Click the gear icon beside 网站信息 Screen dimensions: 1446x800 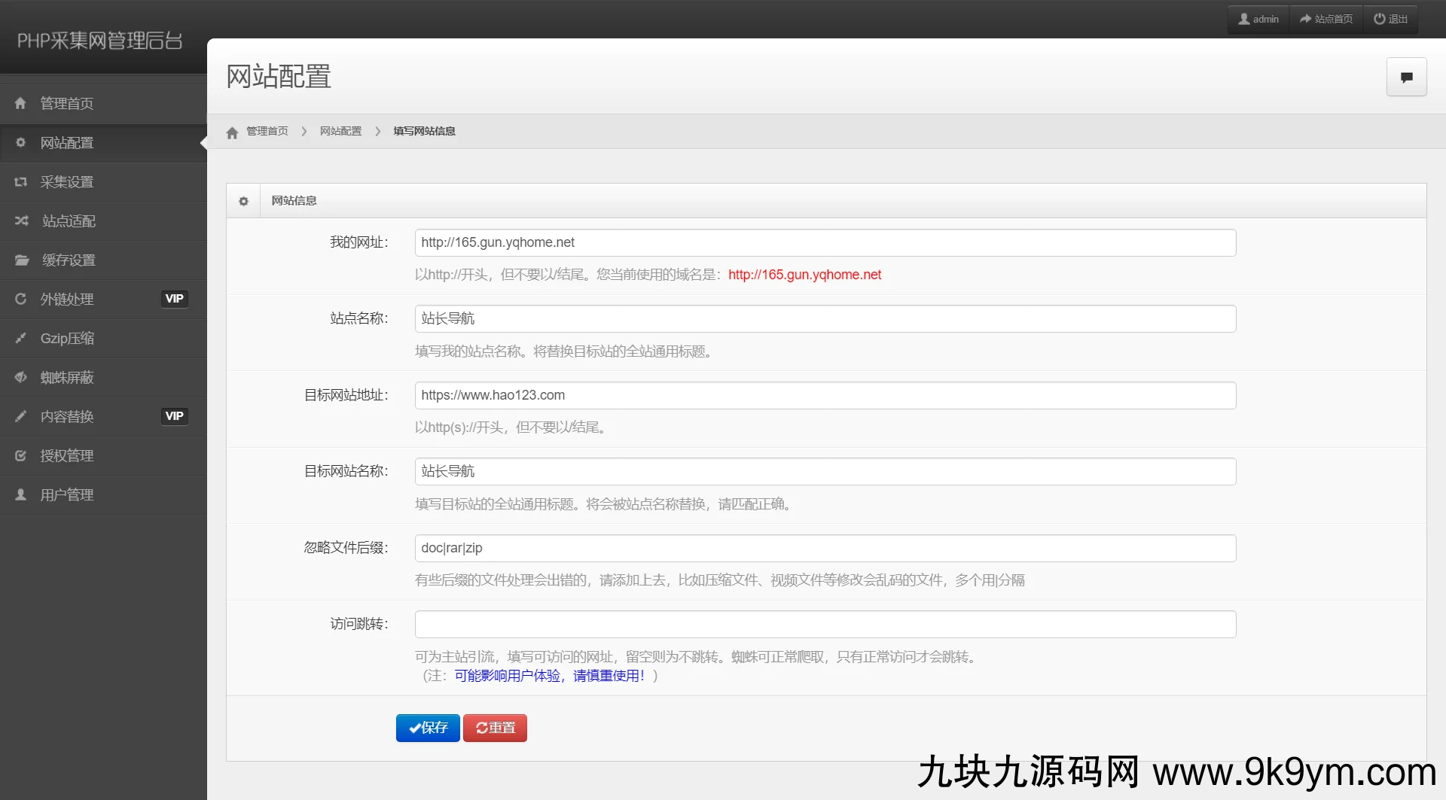[x=243, y=201]
